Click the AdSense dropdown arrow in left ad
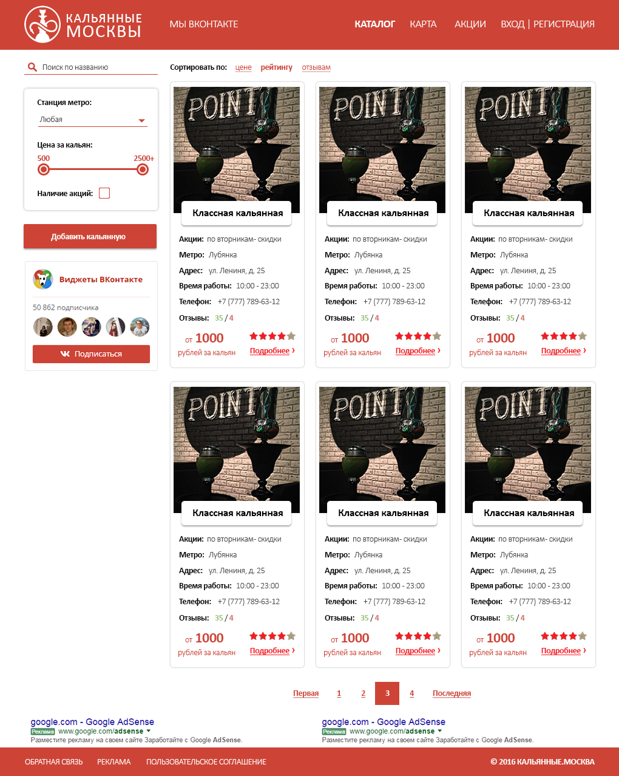This screenshot has height=776, width=619. point(149,731)
